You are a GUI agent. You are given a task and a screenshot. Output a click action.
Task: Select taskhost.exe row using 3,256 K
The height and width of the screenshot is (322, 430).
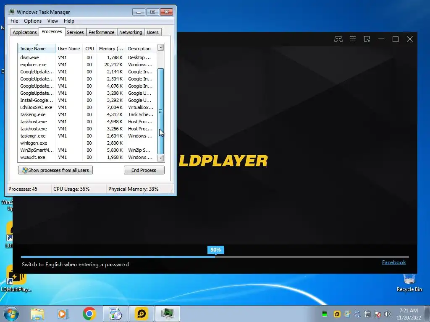click(x=87, y=129)
